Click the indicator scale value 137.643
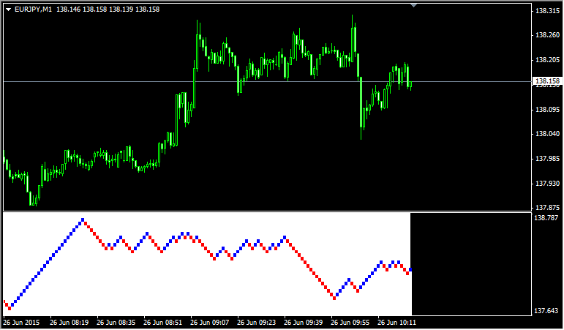 pos(546,310)
